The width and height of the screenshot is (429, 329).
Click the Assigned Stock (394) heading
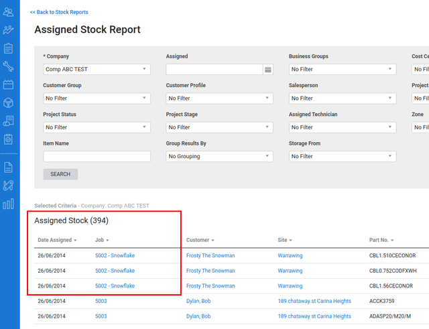72,220
